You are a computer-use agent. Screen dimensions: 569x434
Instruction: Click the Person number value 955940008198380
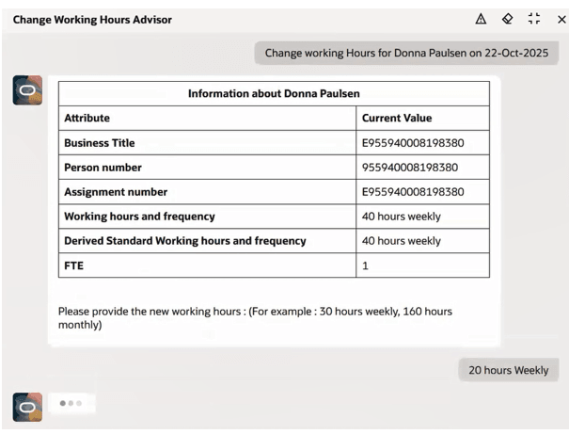click(410, 168)
